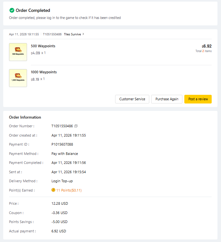Select the Payment ID value P1015607088
The width and height of the screenshot is (221, 242).
62,145
